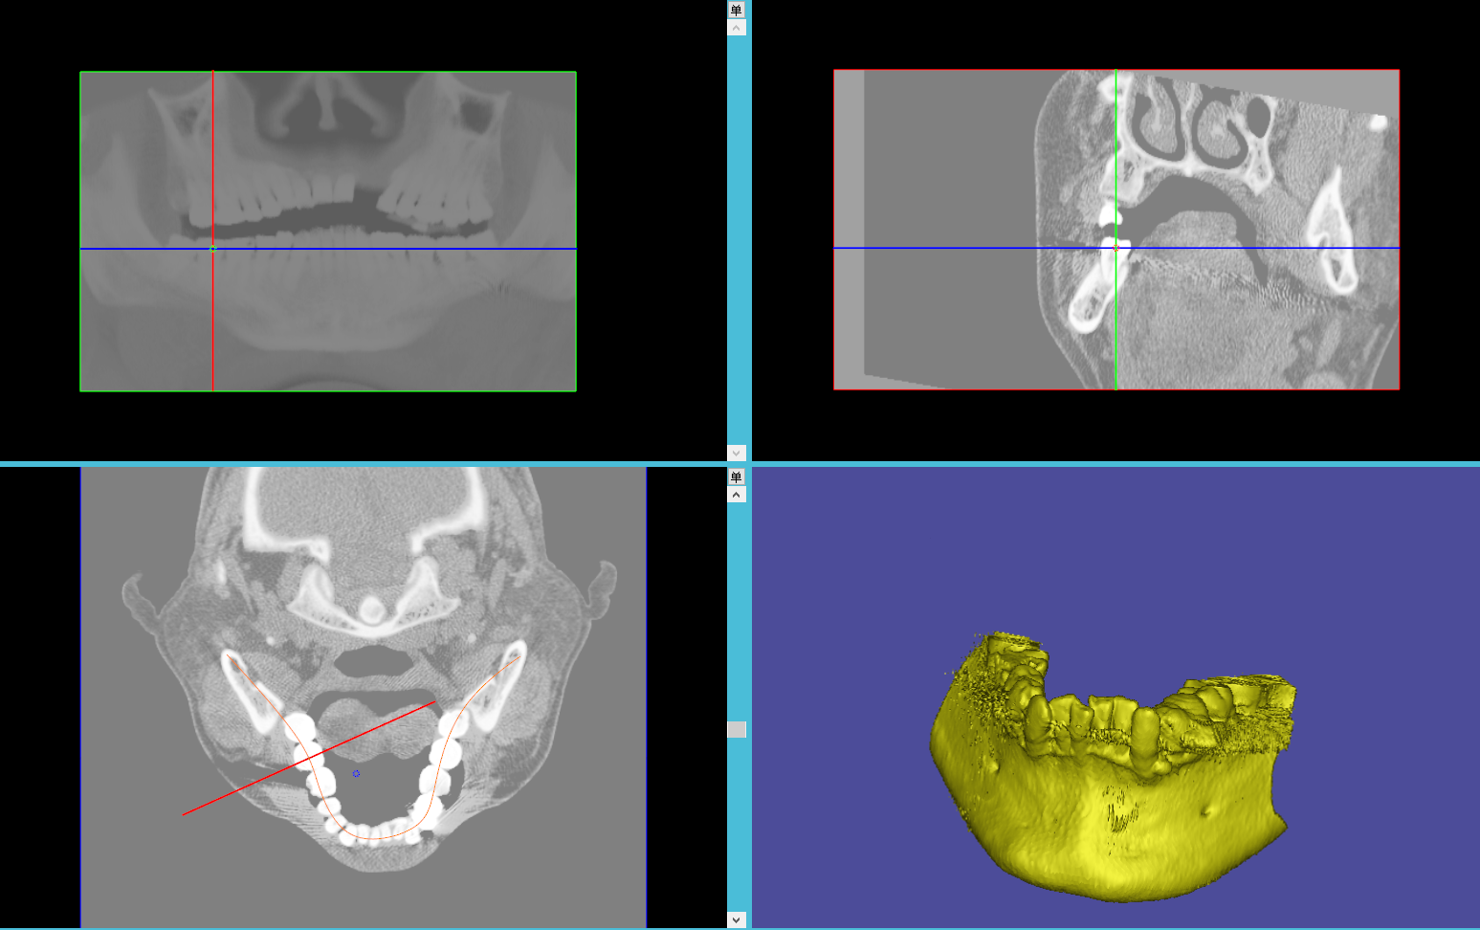Viewport: 1480px width, 930px height.
Task: Select the orange dental arch curve in axial view
Action: tap(374, 838)
